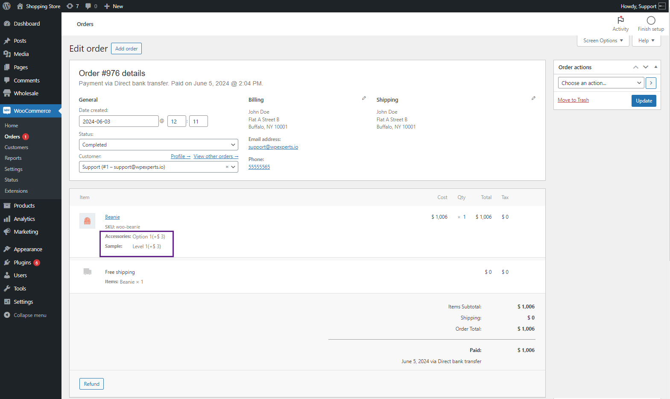670x399 pixels.
Task: Open Status in WooCommerce submenu
Action: 11,180
